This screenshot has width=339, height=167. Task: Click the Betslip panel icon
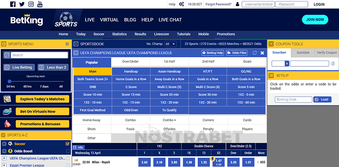click(x=271, y=76)
